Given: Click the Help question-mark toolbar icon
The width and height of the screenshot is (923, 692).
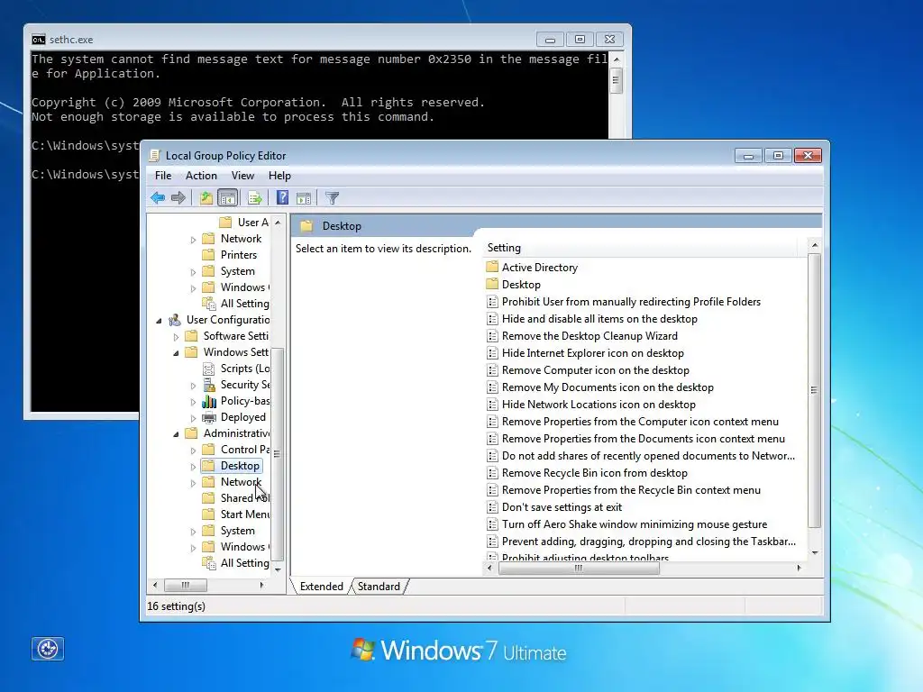Looking at the screenshot, I should 282,197.
